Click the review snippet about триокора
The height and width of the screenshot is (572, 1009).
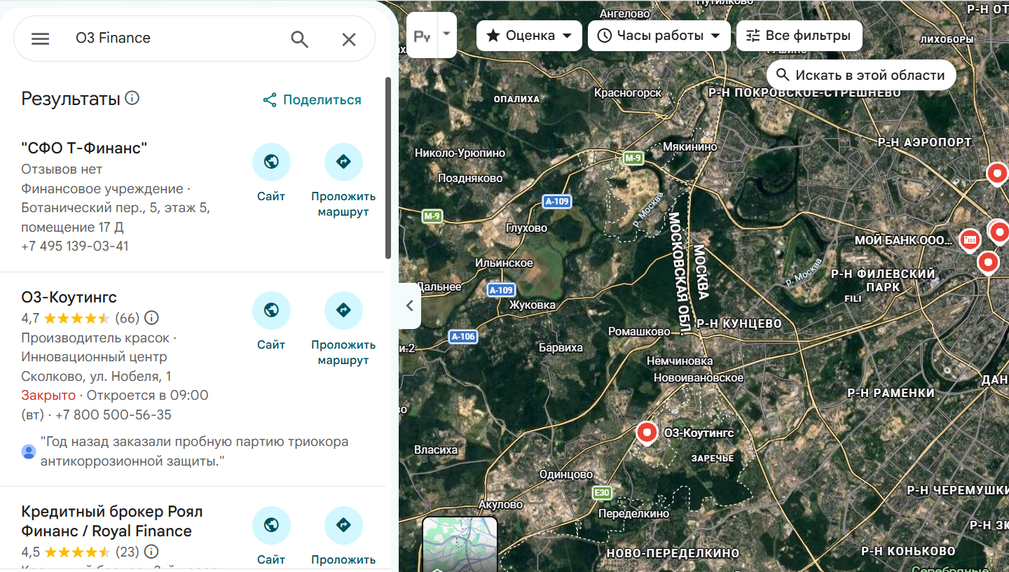pos(194,451)
